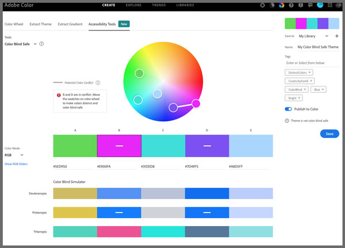Click the star icon in top bar
The image size is (345, 248).
point(262,5)
